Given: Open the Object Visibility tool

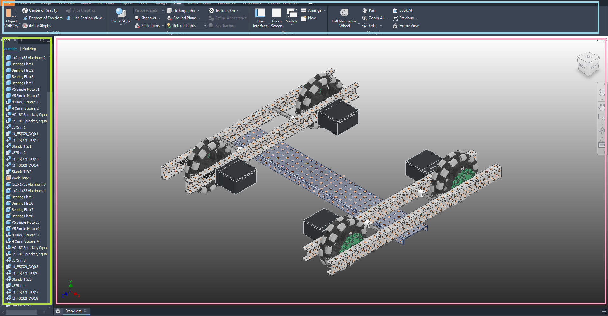Looking at the screenshot, I should (x=12, y=18).
